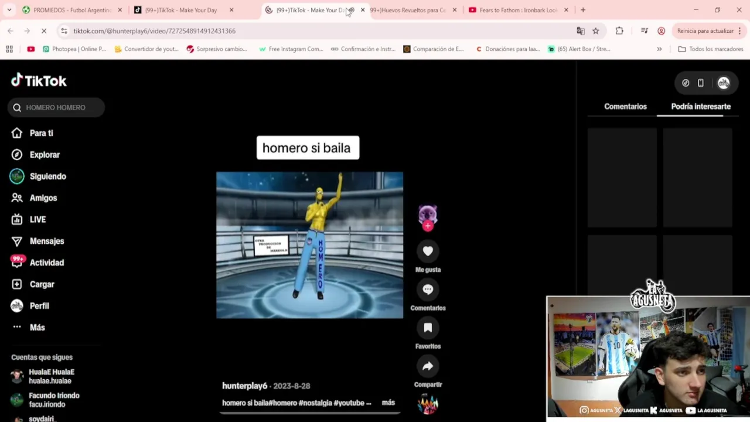Image resolution: width=750 pixels, height=422 pixels.
Task: Open the hunterplay6 username link
Action: (244, 386)
